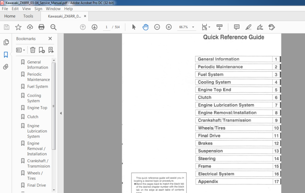Switch to the Tools tab
Image resolution: width=305 pixels, height=193 pixels.
pyautogui.click(x=28, y=16)
